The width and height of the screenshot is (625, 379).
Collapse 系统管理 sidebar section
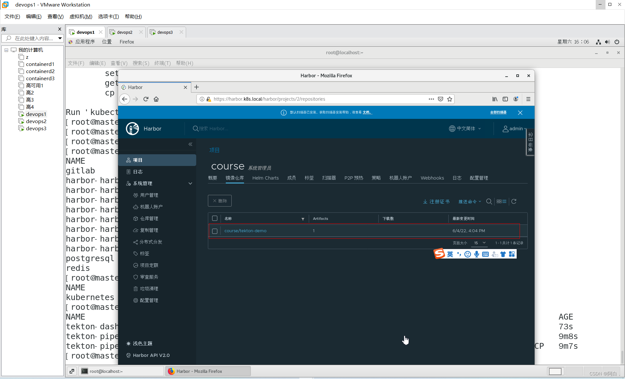click(x=190, y=183)
